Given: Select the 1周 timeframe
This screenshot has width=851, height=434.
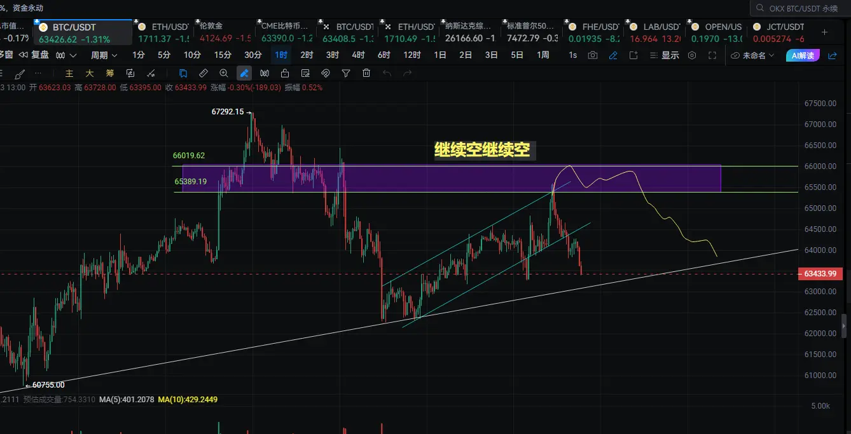Looking at the screenshot, I should [543, 55].
